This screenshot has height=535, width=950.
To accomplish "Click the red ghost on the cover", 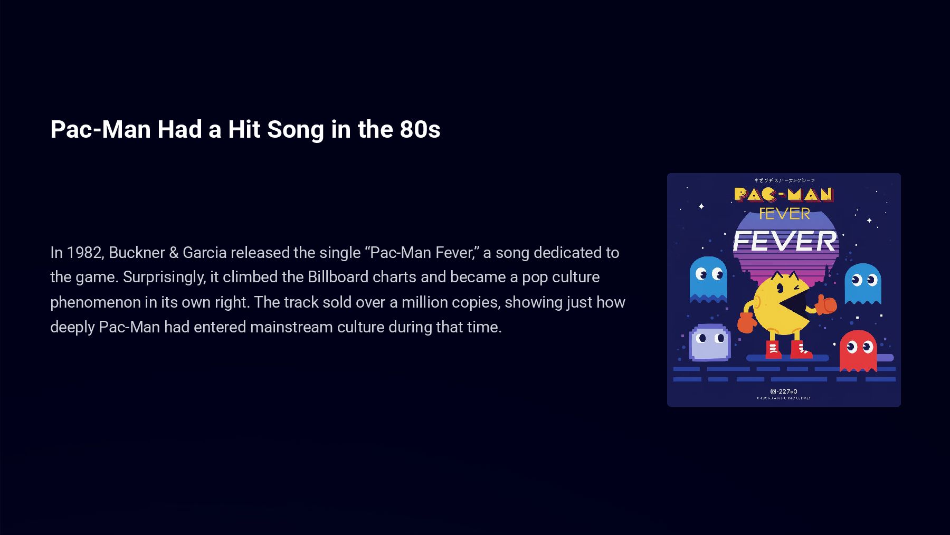I will click(858, 350).
